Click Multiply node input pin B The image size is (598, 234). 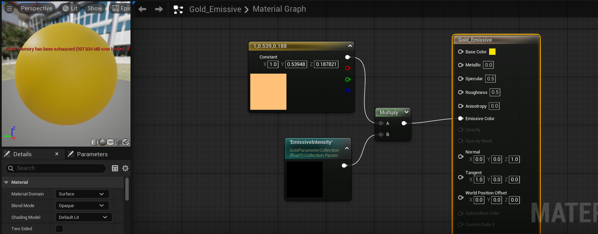coord(381,135)
